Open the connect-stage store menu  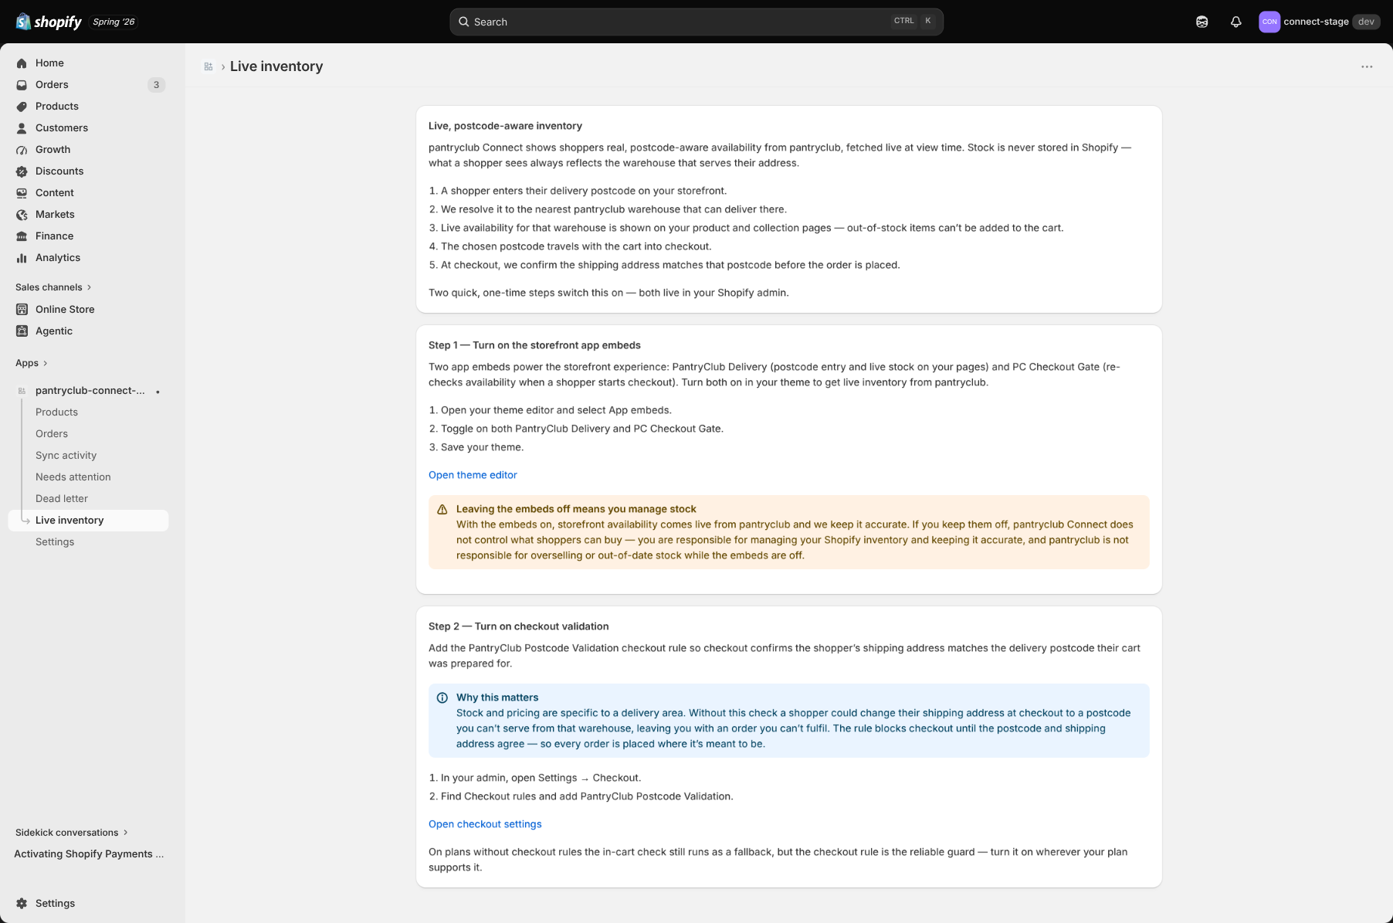pos(1320,22)
